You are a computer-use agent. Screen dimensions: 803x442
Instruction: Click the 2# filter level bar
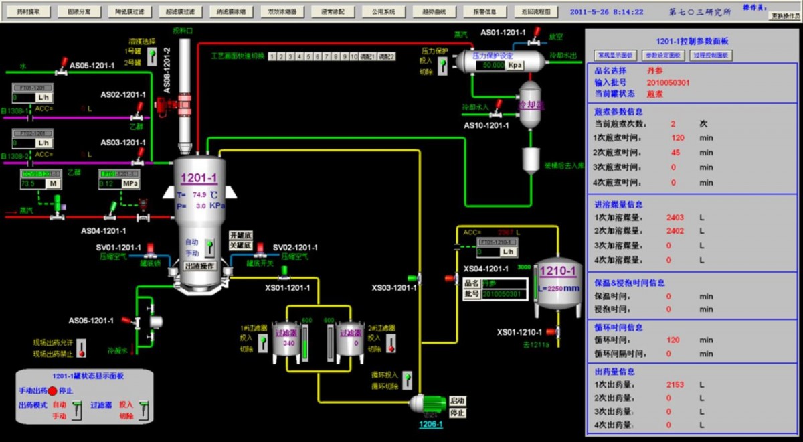(329, 342)
